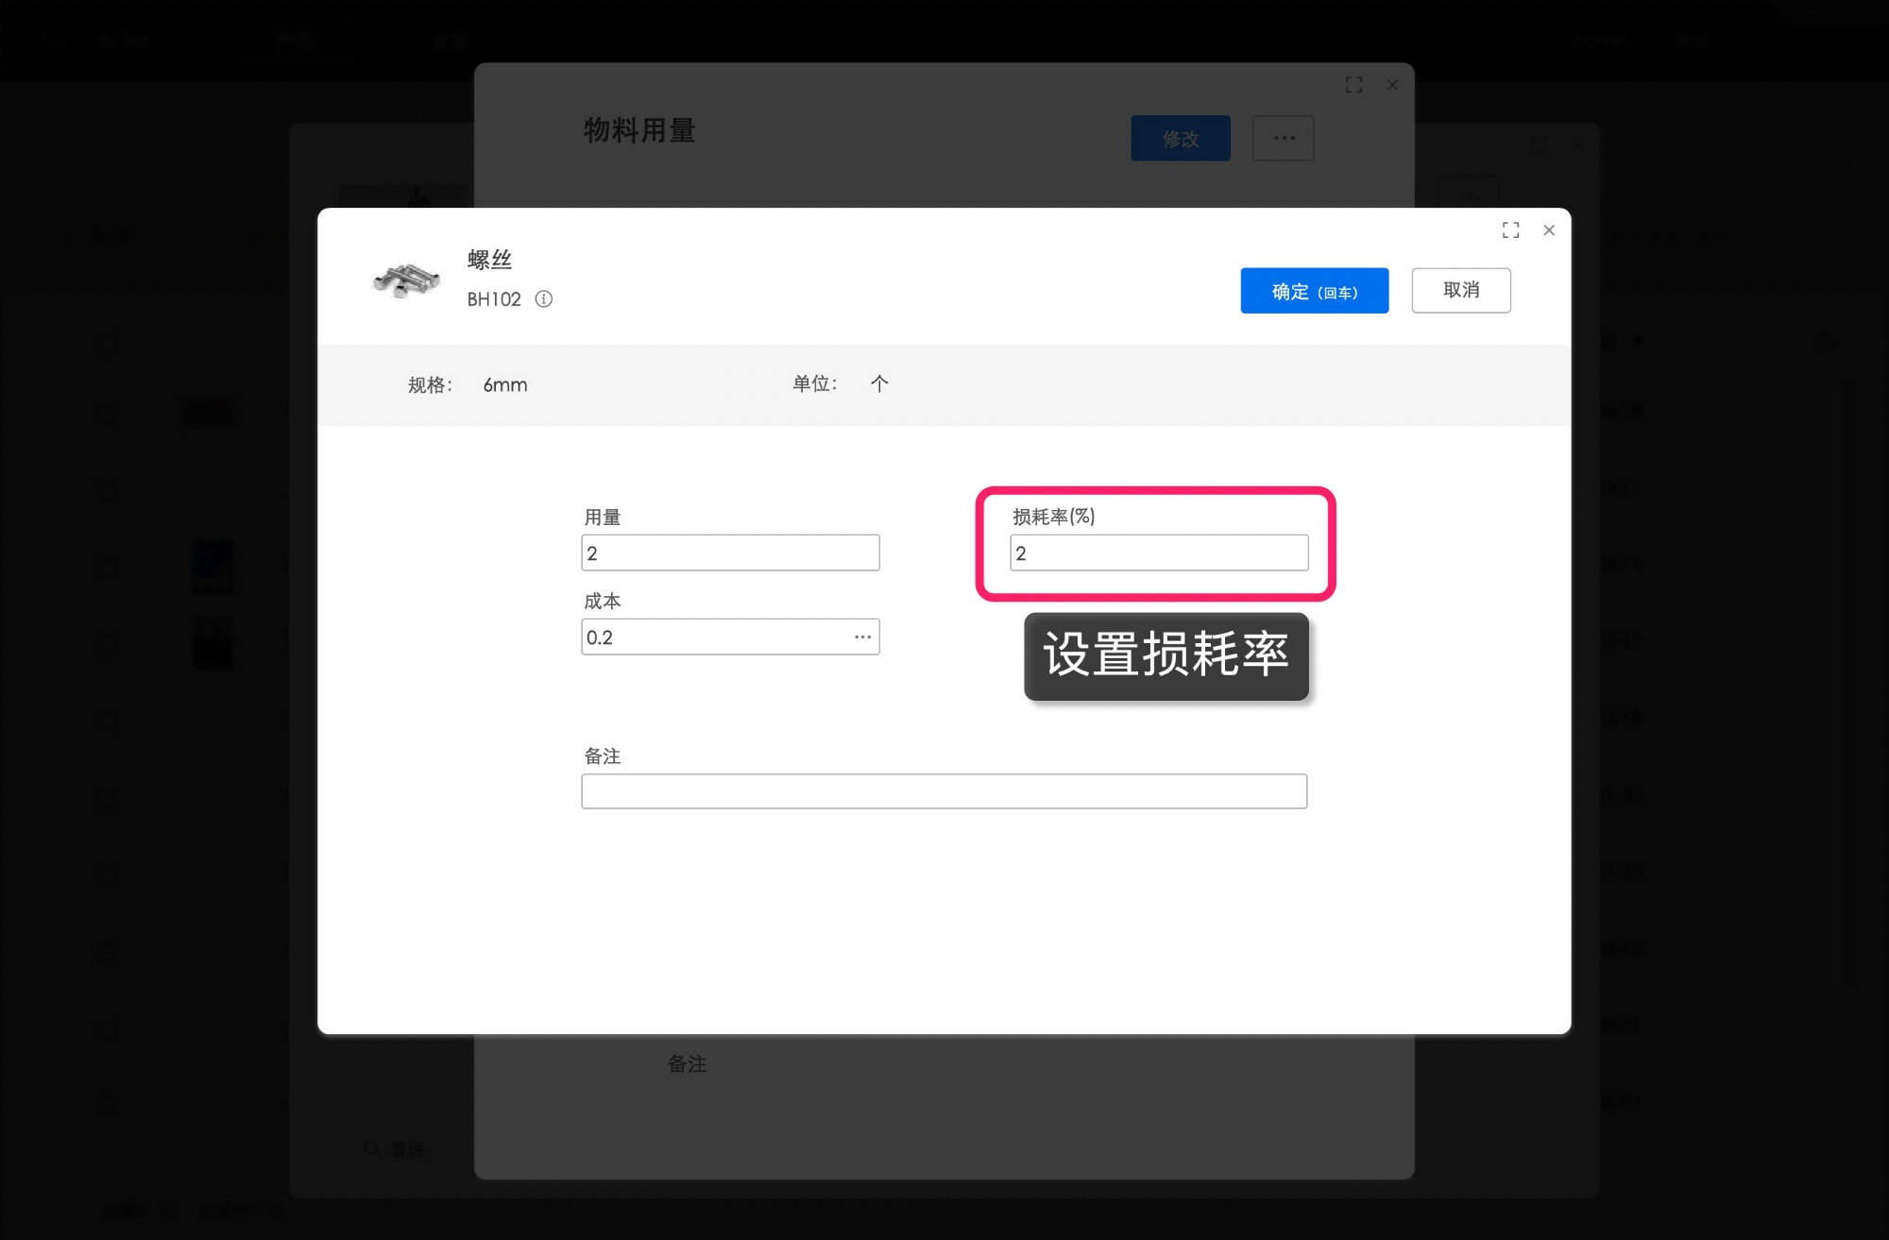Maximize the 物料用量 background window

pyautogui.click(x=1353, y=85)
